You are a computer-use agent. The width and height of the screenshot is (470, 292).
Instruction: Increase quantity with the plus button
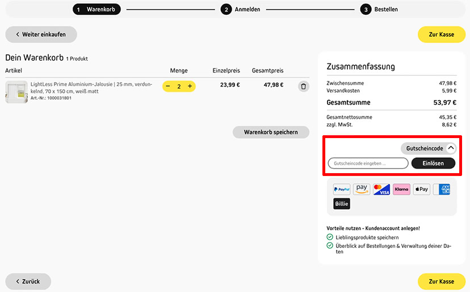point(190,87)
